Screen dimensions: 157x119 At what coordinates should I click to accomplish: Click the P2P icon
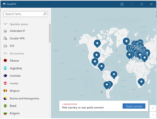5,46
